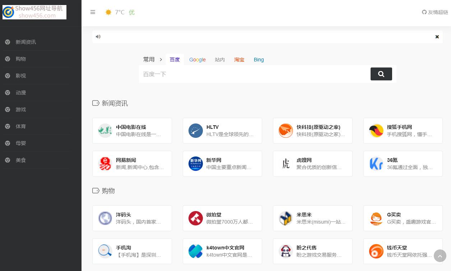Click the HLTV site icon

click(196, 131)
